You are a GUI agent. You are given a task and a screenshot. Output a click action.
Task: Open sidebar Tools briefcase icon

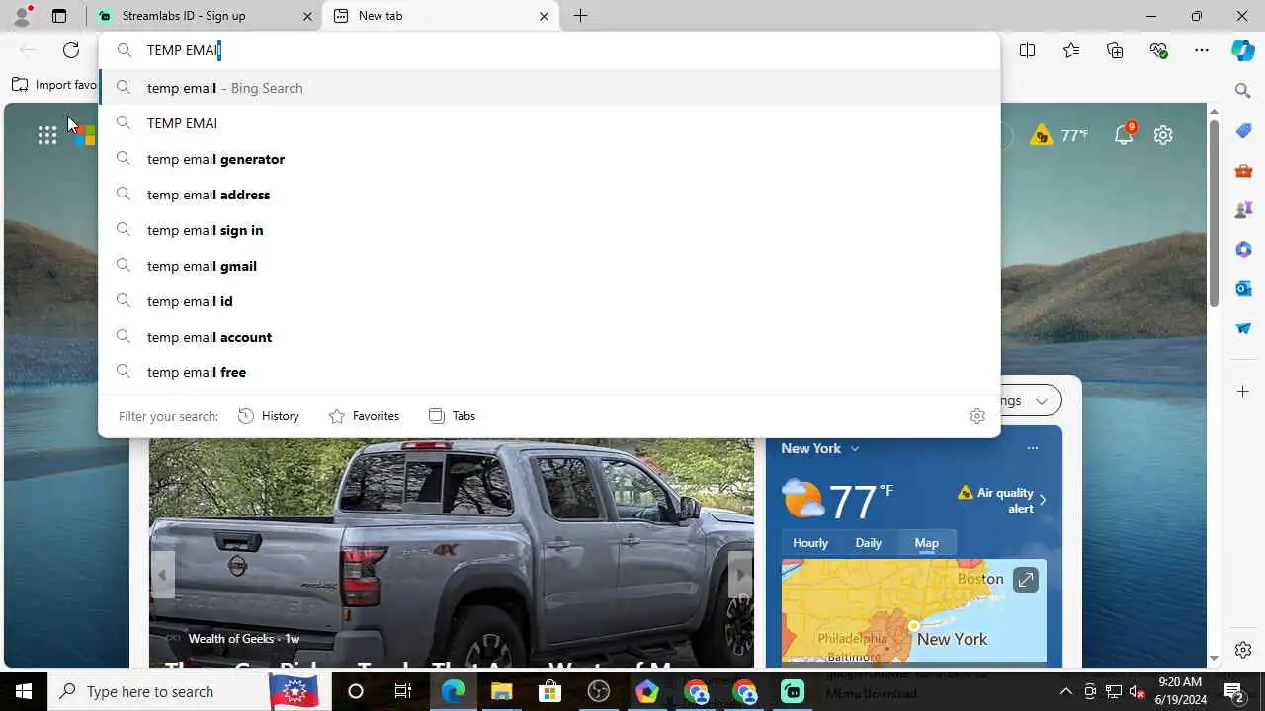coord(1243,170)
